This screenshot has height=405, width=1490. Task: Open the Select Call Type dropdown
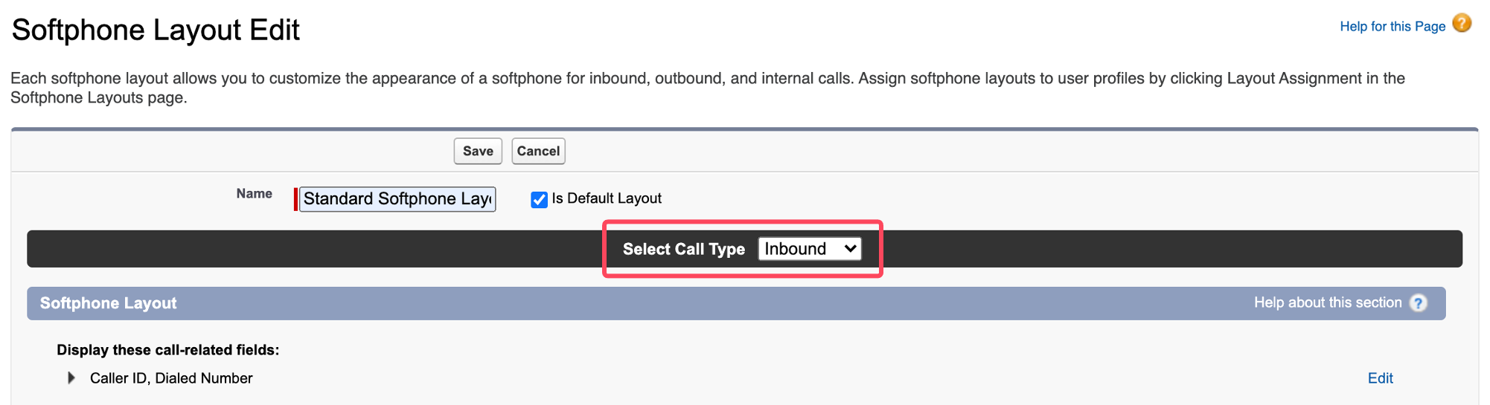coord(810,249)
